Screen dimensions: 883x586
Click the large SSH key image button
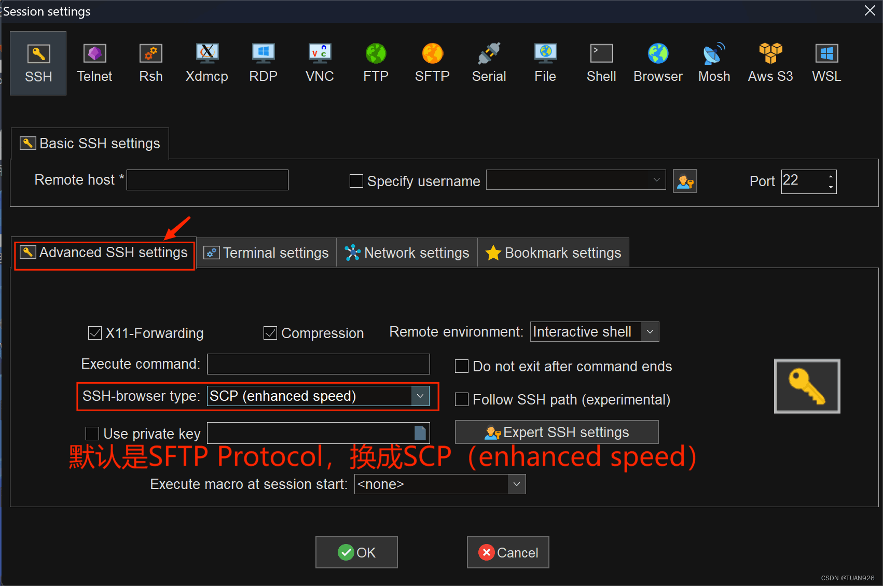[807, 386]
